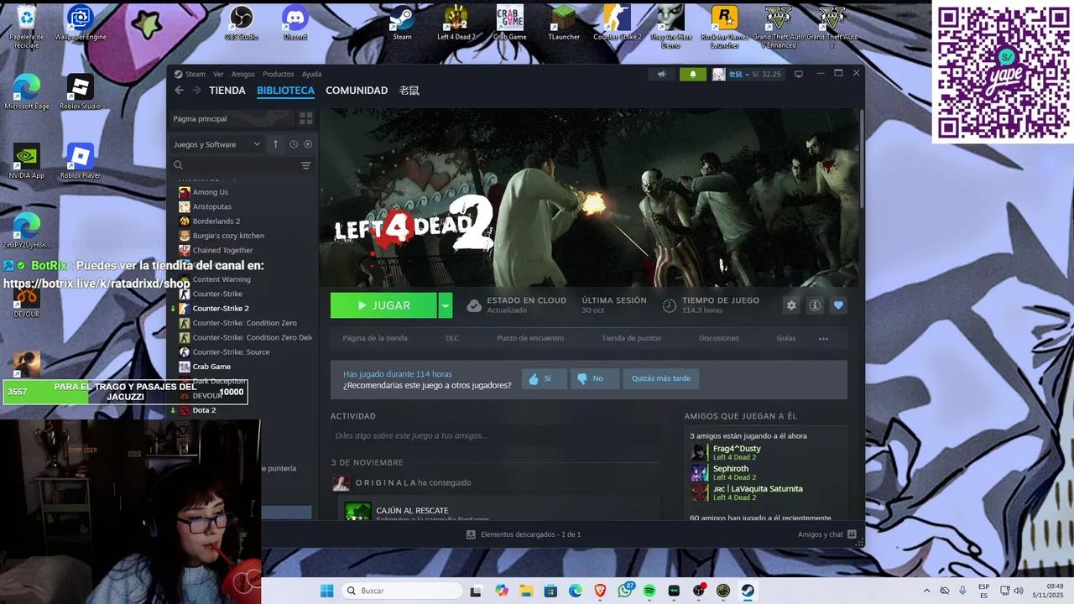Open the Tienda de puntos link
This screenshot has width=1074, height=604.
[x=631, y=338]
